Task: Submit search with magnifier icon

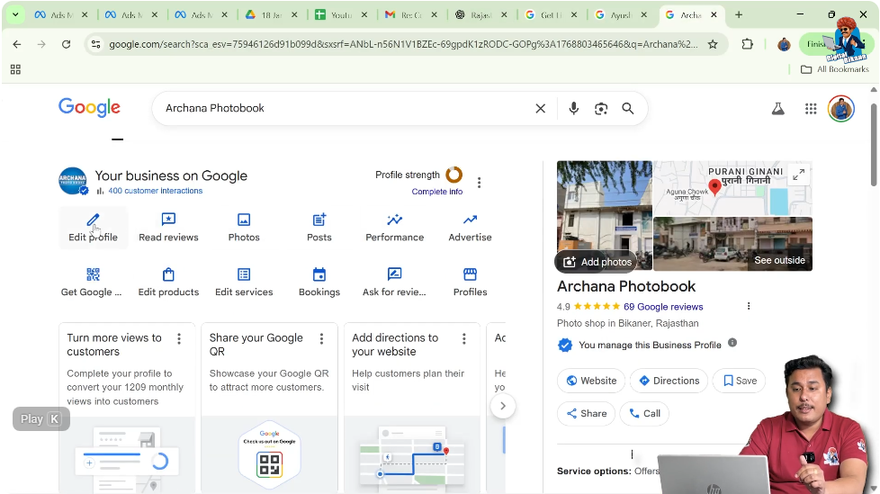Action: [x=628, y=108]
